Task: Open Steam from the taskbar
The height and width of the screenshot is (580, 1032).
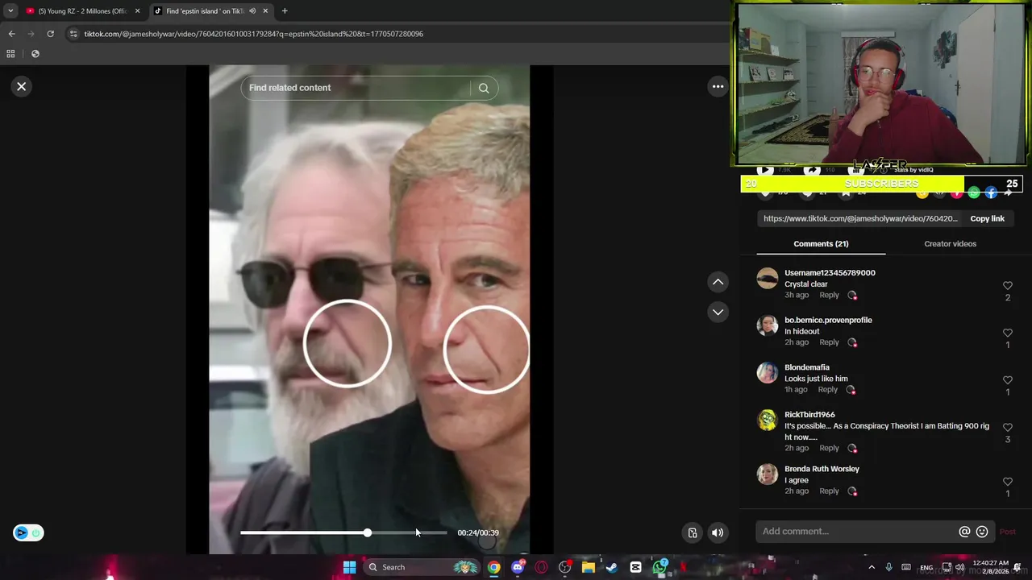Action: coord(612,567)
